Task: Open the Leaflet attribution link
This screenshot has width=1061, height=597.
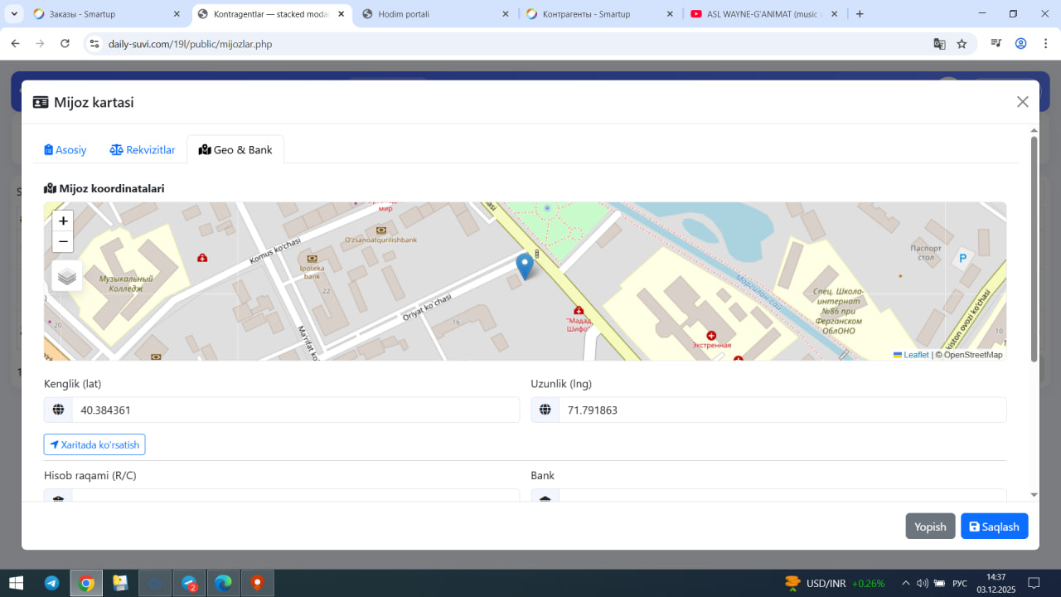Action: [x=915, y=355]
